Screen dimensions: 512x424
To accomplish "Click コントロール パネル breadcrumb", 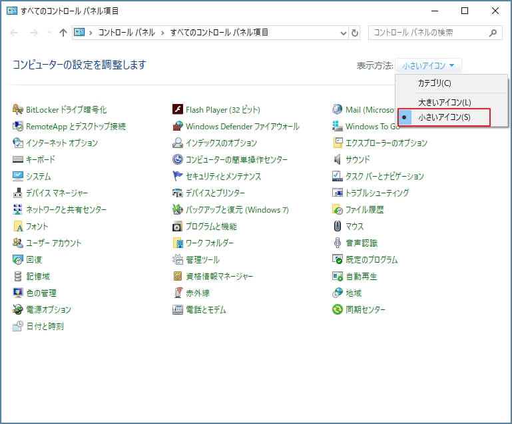I will click(x=127, y=33).
